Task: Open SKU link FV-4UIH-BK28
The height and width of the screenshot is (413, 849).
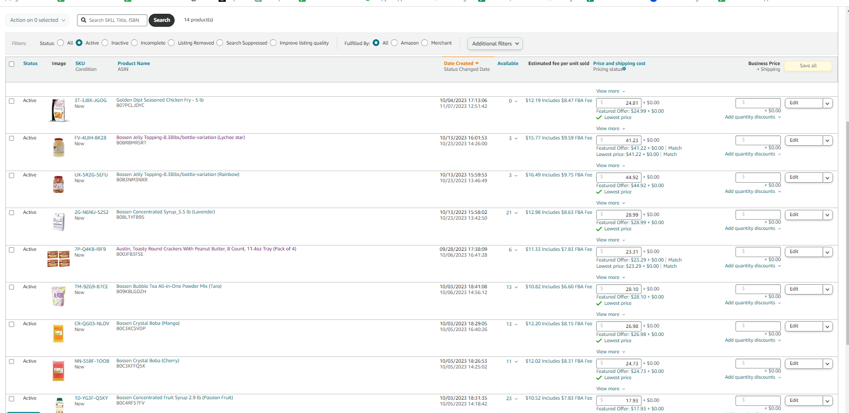Action: (90, 138)
